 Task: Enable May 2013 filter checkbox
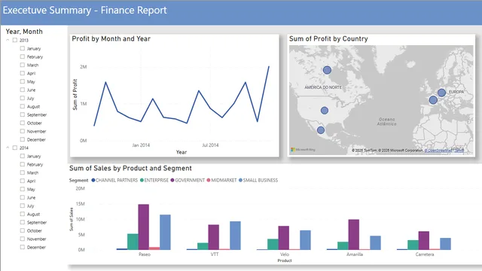pos(23,82)
